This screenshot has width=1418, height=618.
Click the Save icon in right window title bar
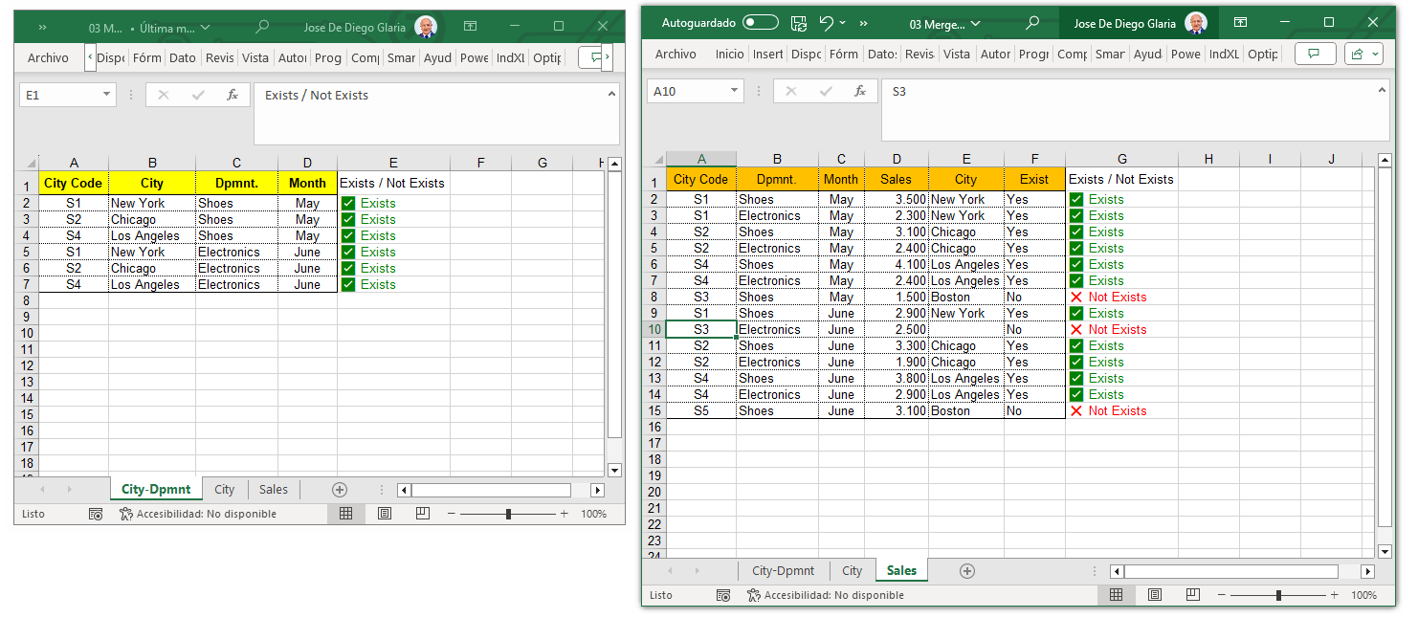(799, 23)
